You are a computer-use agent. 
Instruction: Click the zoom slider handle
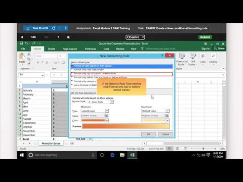203,149
